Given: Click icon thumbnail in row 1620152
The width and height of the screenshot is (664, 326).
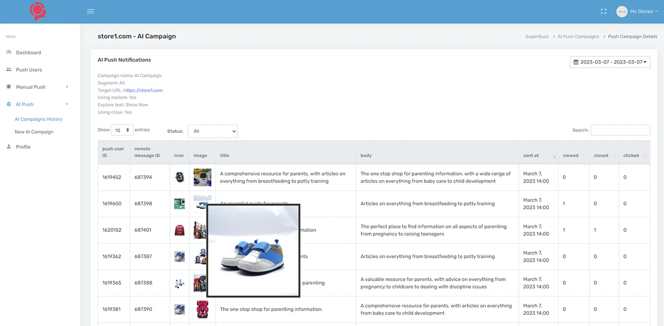Looking at the screenshot, I should pos(180,230).
